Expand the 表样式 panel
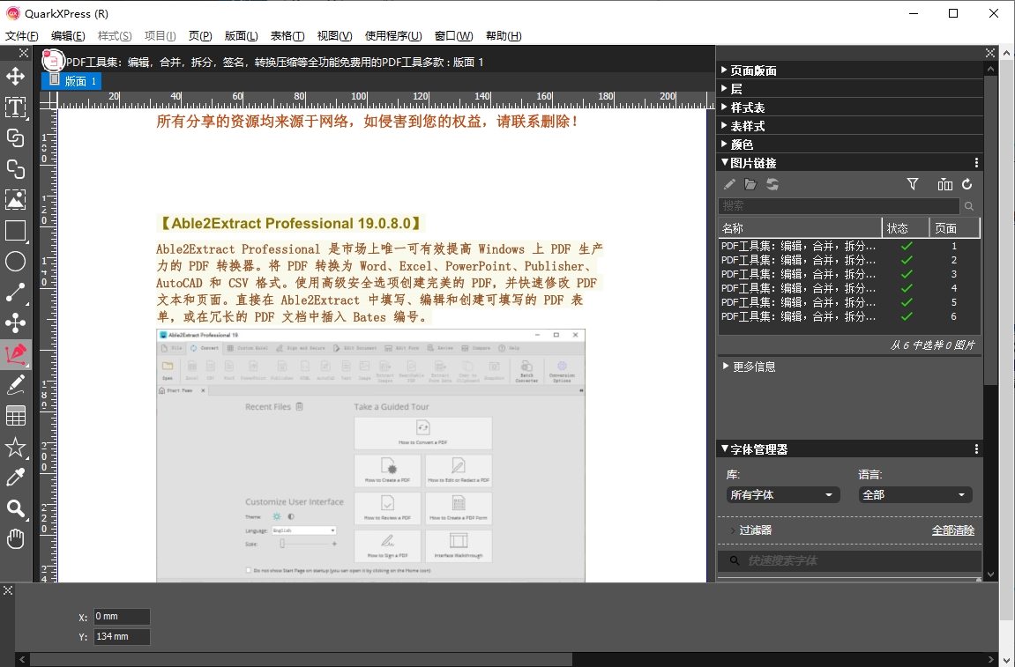This screenshot has height=667, width=1015. click(x=724, y=125)
